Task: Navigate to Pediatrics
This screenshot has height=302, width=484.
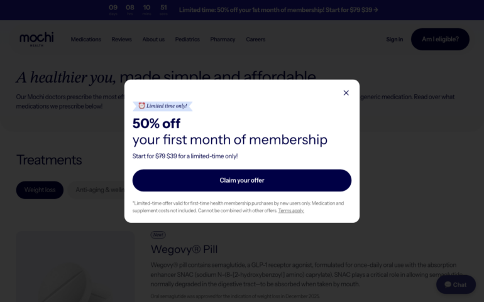Action: point(187,40)
